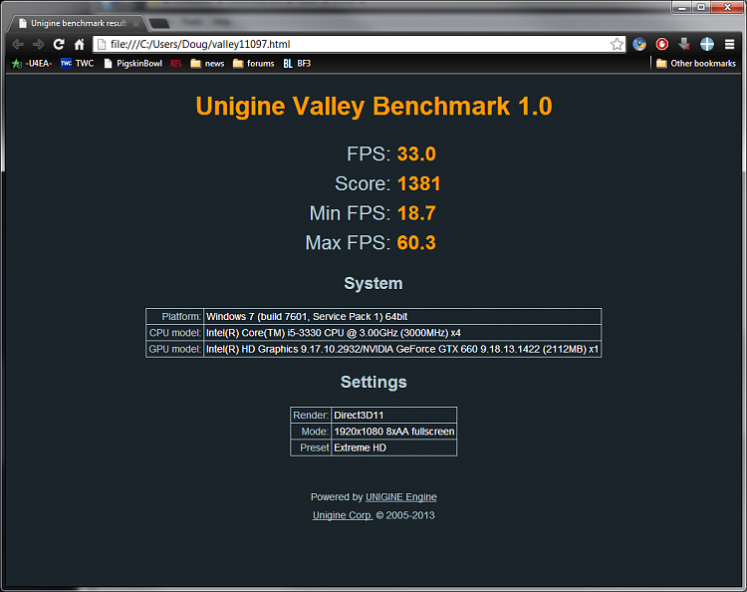Click the Min FPS value 18.7
This screenshot has height=592, width=747.
(x=416, y=213)
